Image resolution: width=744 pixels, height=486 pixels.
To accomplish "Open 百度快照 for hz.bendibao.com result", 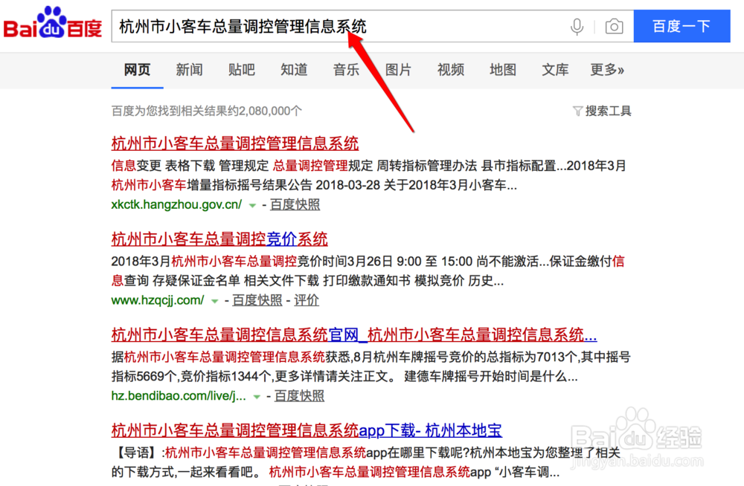I will [299, 395].
